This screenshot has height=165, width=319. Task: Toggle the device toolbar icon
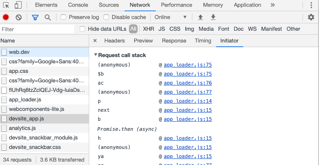(18, 5)
